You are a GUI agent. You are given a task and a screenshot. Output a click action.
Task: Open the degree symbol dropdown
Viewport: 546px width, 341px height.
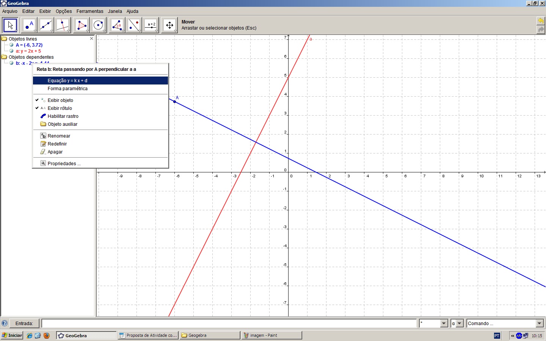444,323
